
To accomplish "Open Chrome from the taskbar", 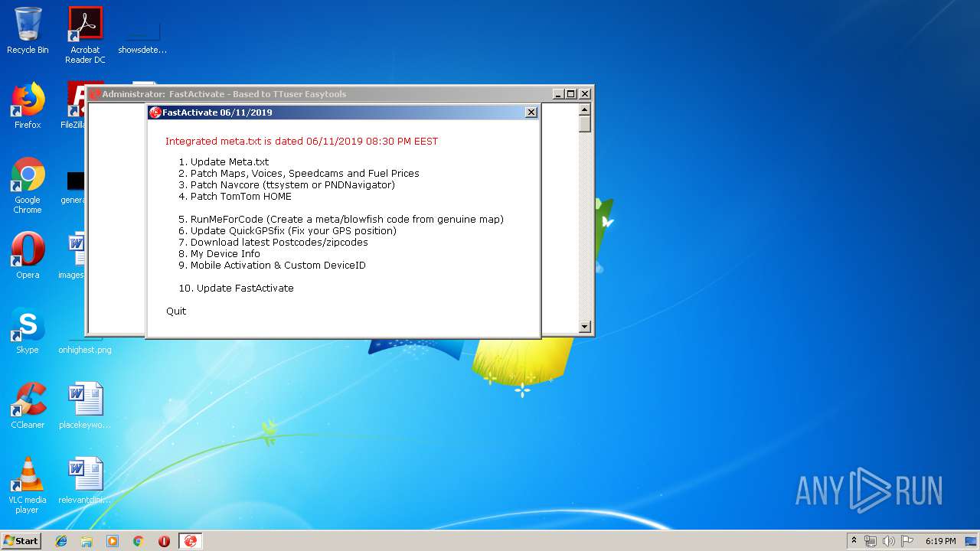I will pyautogui.click(x=138, y=541).
